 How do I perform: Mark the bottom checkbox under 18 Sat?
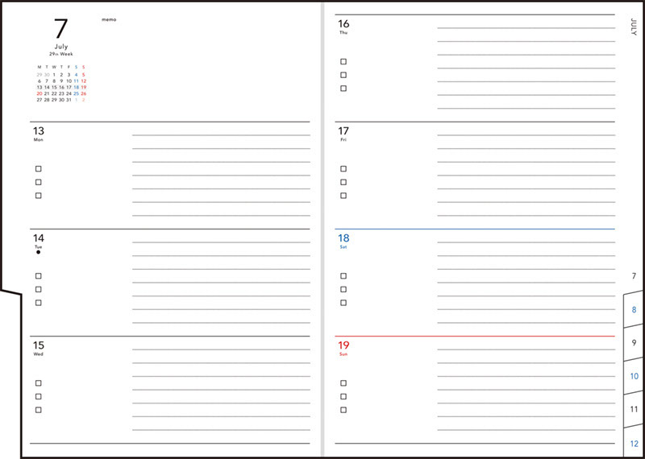pos(343,303)
